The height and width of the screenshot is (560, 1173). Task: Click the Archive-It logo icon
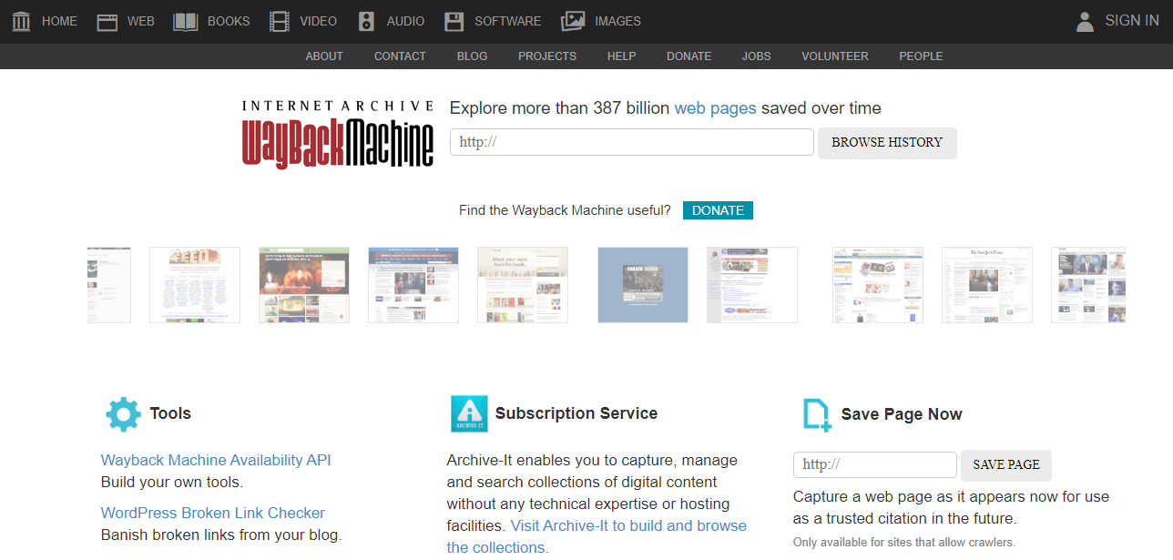[x=469, y=413]
